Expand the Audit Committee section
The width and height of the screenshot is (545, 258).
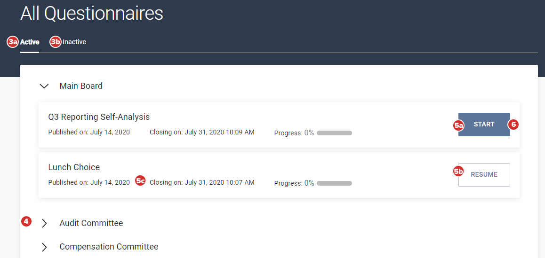pyautogui.click(x=44, y=223)
